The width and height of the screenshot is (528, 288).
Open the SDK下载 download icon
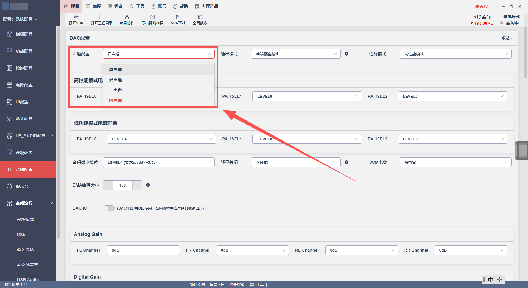point(178,20)
